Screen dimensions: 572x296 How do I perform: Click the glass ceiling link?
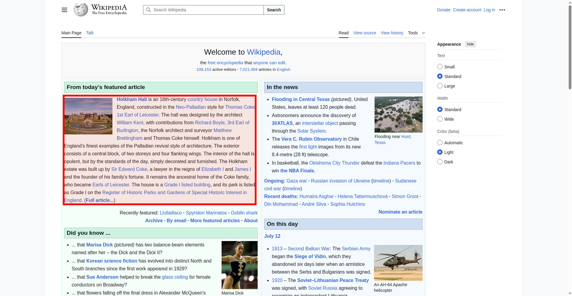pyautogui.click(x=175, y=277)
